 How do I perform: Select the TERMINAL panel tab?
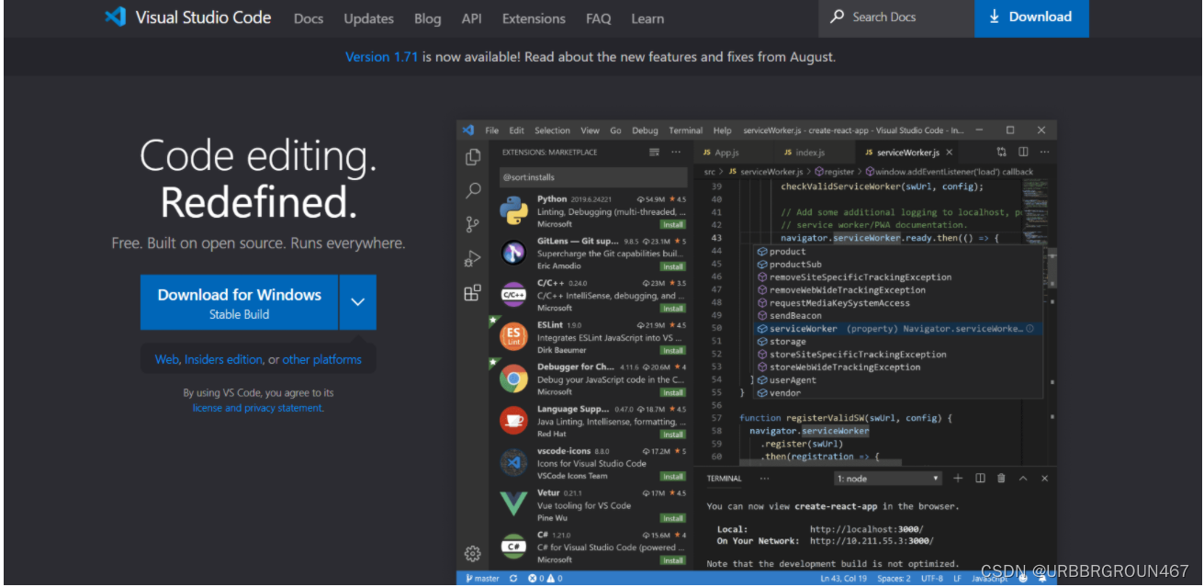724,479
